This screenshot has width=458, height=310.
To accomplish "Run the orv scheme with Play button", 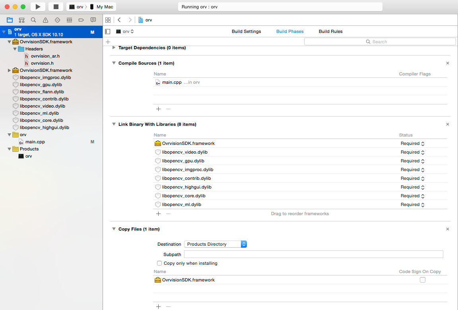I will click(x=38, y=7).
